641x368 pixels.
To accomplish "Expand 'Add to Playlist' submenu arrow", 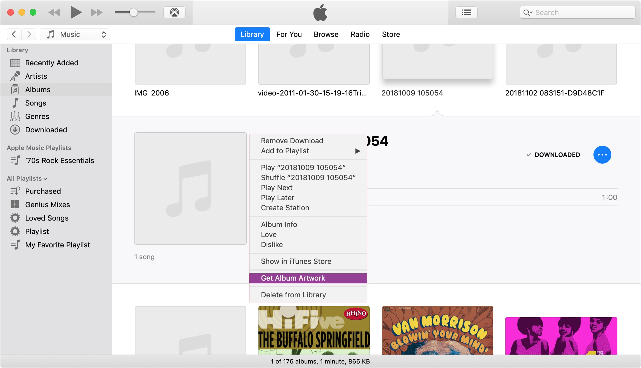I will point(359,151).
